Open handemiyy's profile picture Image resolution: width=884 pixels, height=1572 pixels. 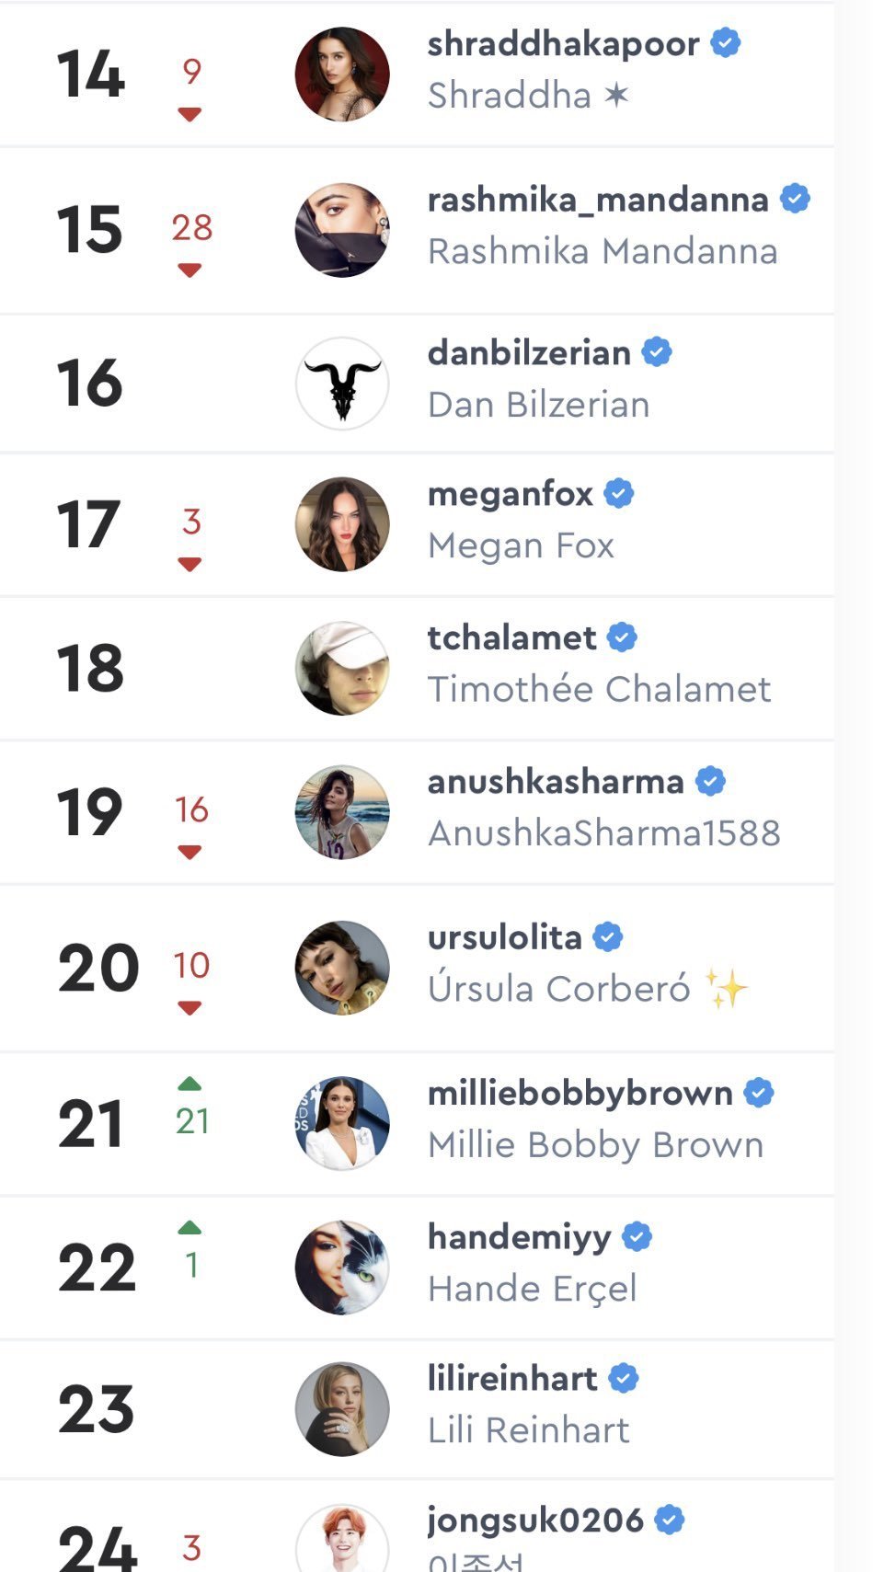(342, 1268)
